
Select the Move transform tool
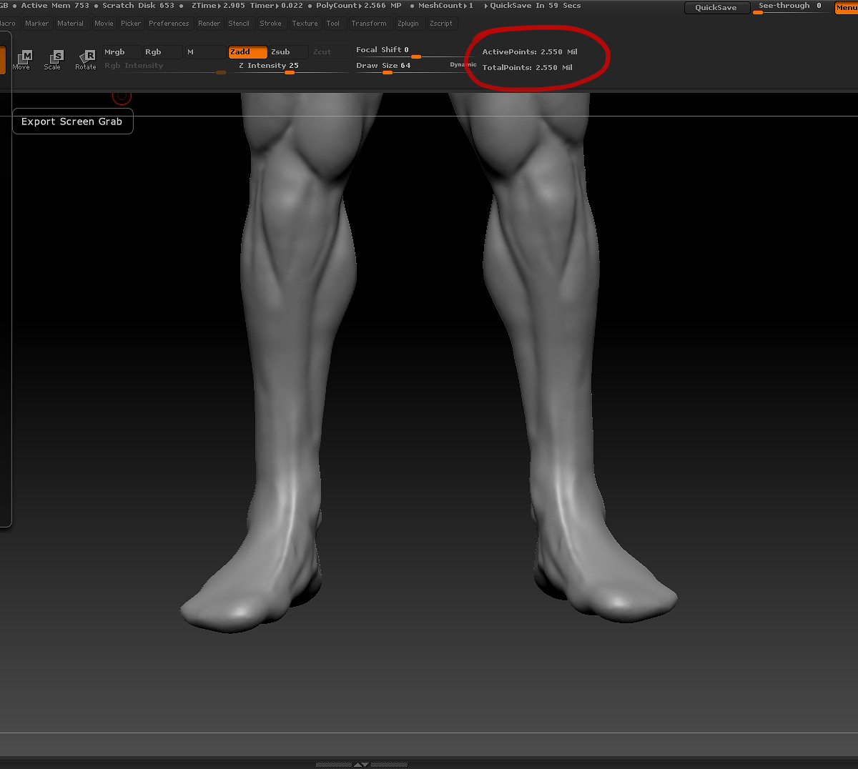pyautogui.click(x=21, y=59)
